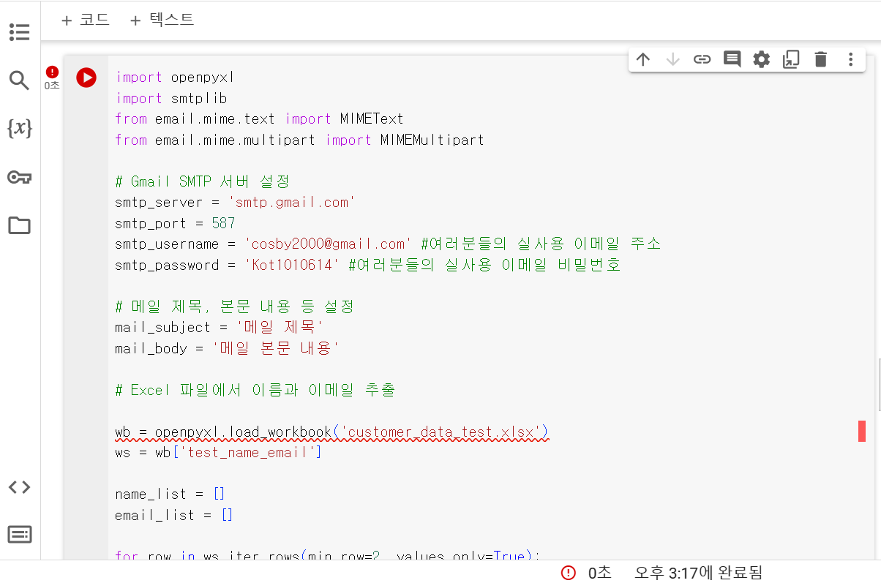
Task: Click the status bar error icon
Action: tap(569, 573)
